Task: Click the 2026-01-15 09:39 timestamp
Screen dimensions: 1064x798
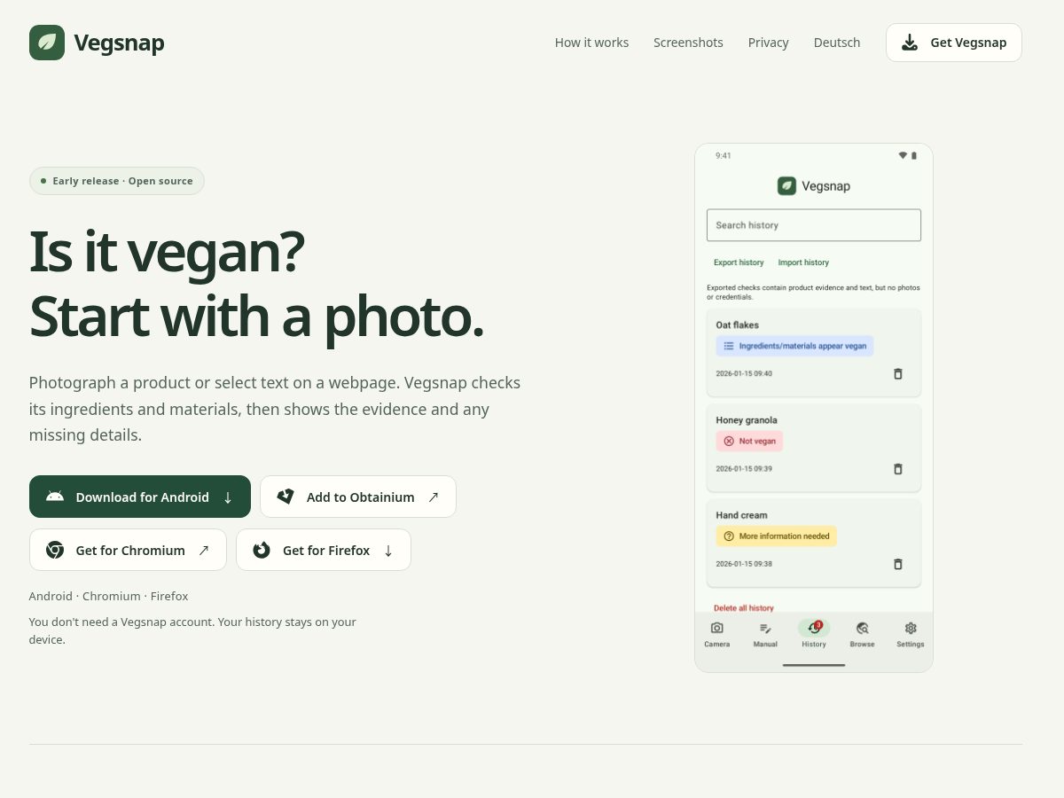Action: point(744,469)
